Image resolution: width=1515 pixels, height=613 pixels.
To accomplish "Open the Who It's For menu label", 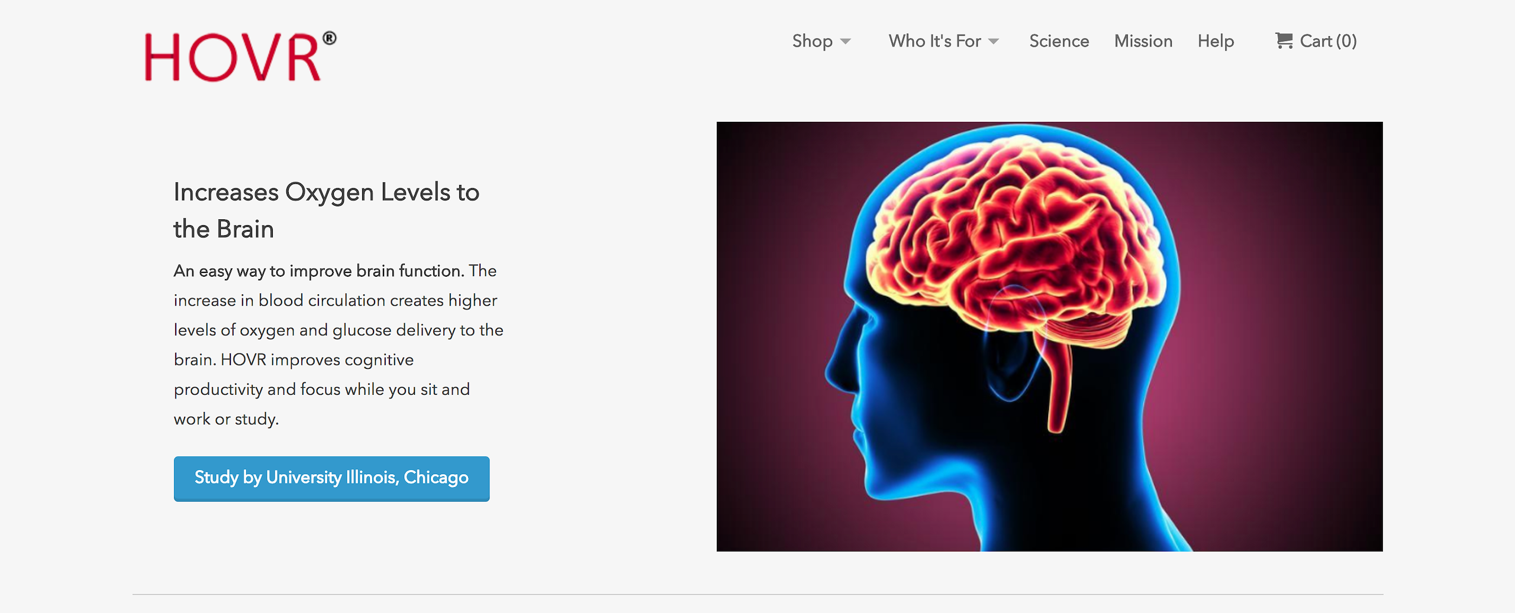I will tap(935, 41).
